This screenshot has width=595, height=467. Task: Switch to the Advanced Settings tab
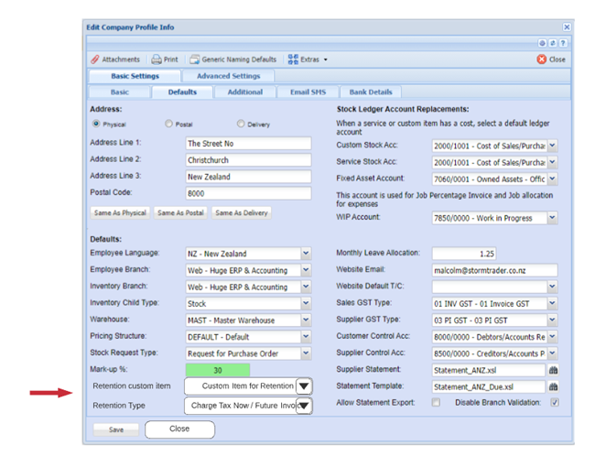[228, 76]
